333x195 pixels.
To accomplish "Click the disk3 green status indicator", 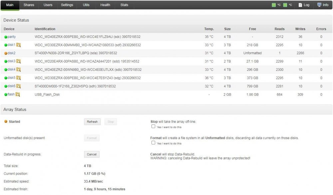I will 6,62.
